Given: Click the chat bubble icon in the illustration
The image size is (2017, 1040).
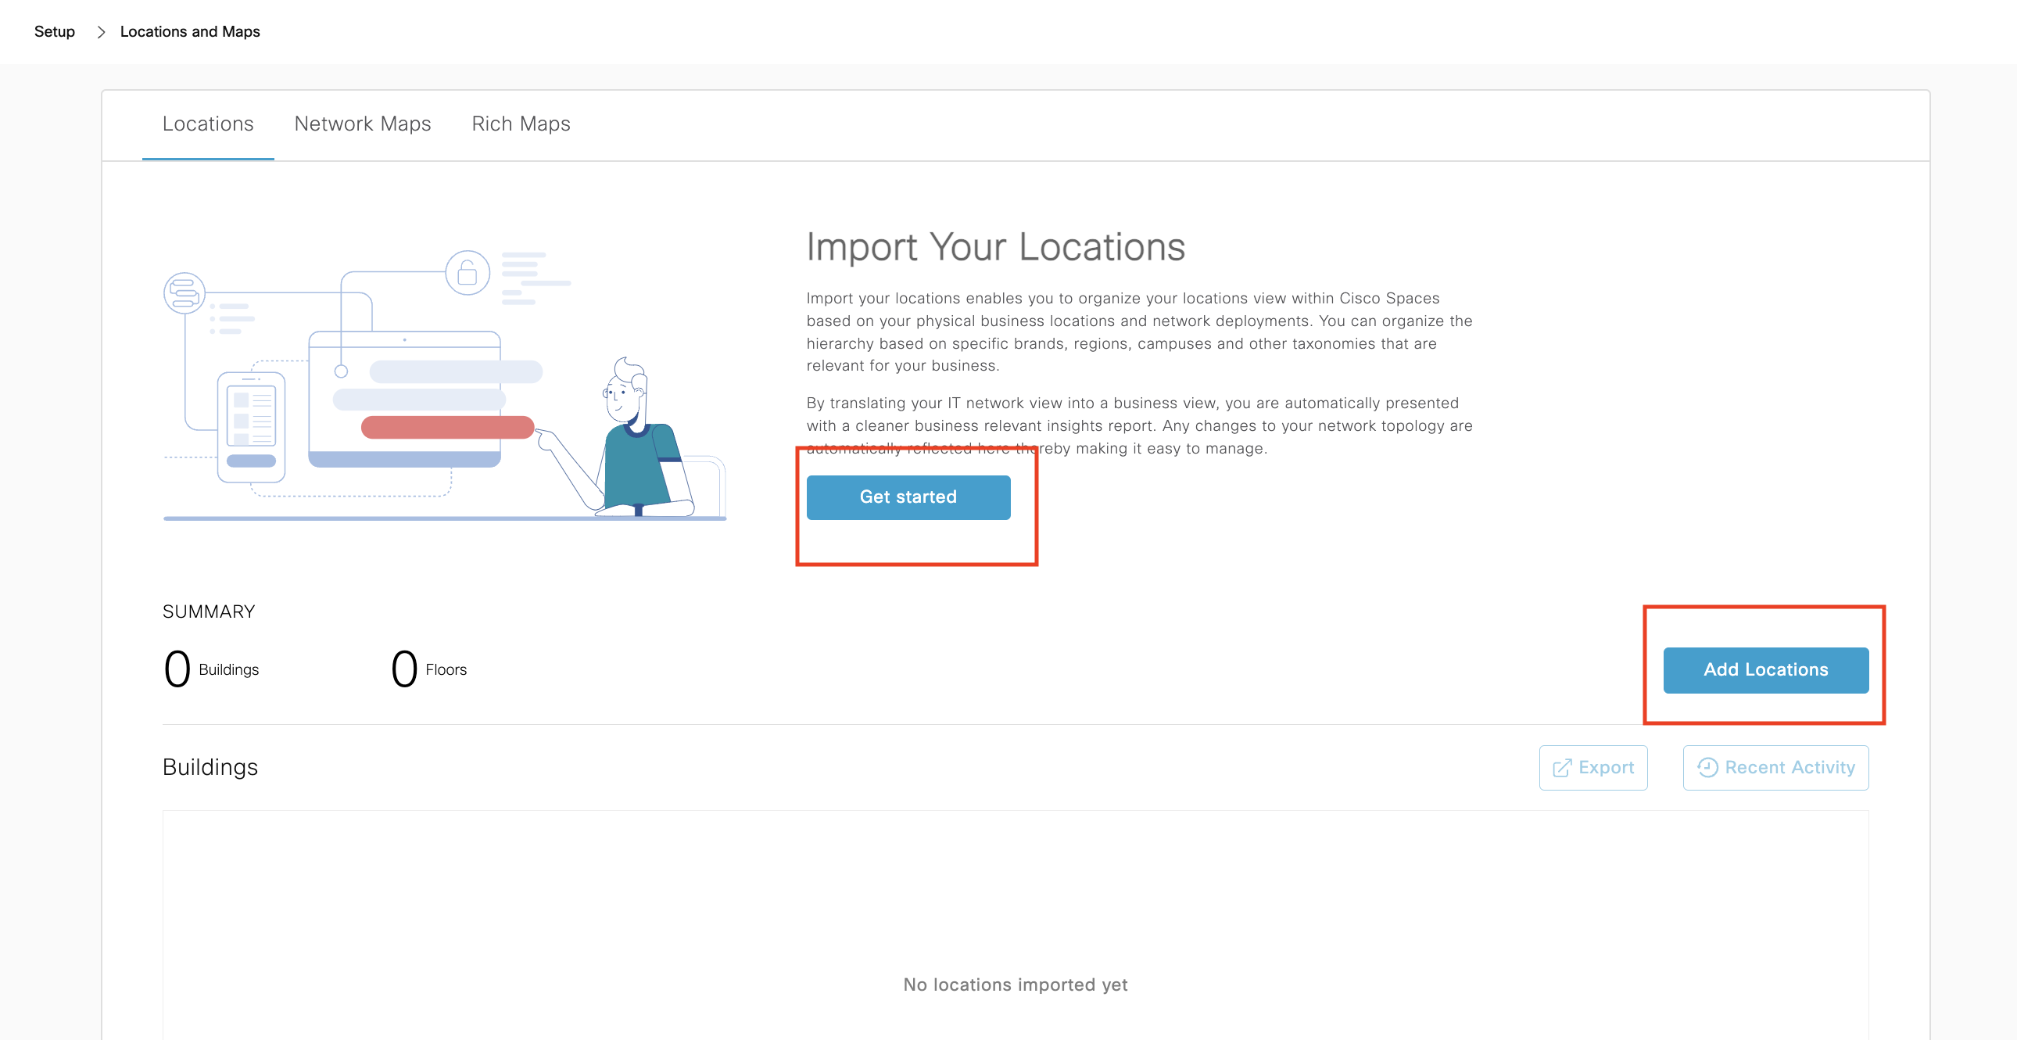Looking at the screenshot, I should 184,293.
